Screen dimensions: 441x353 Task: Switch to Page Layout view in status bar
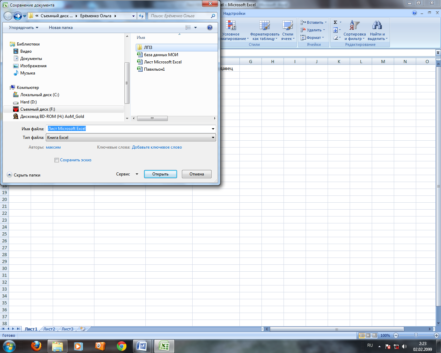tap(368, 335)
